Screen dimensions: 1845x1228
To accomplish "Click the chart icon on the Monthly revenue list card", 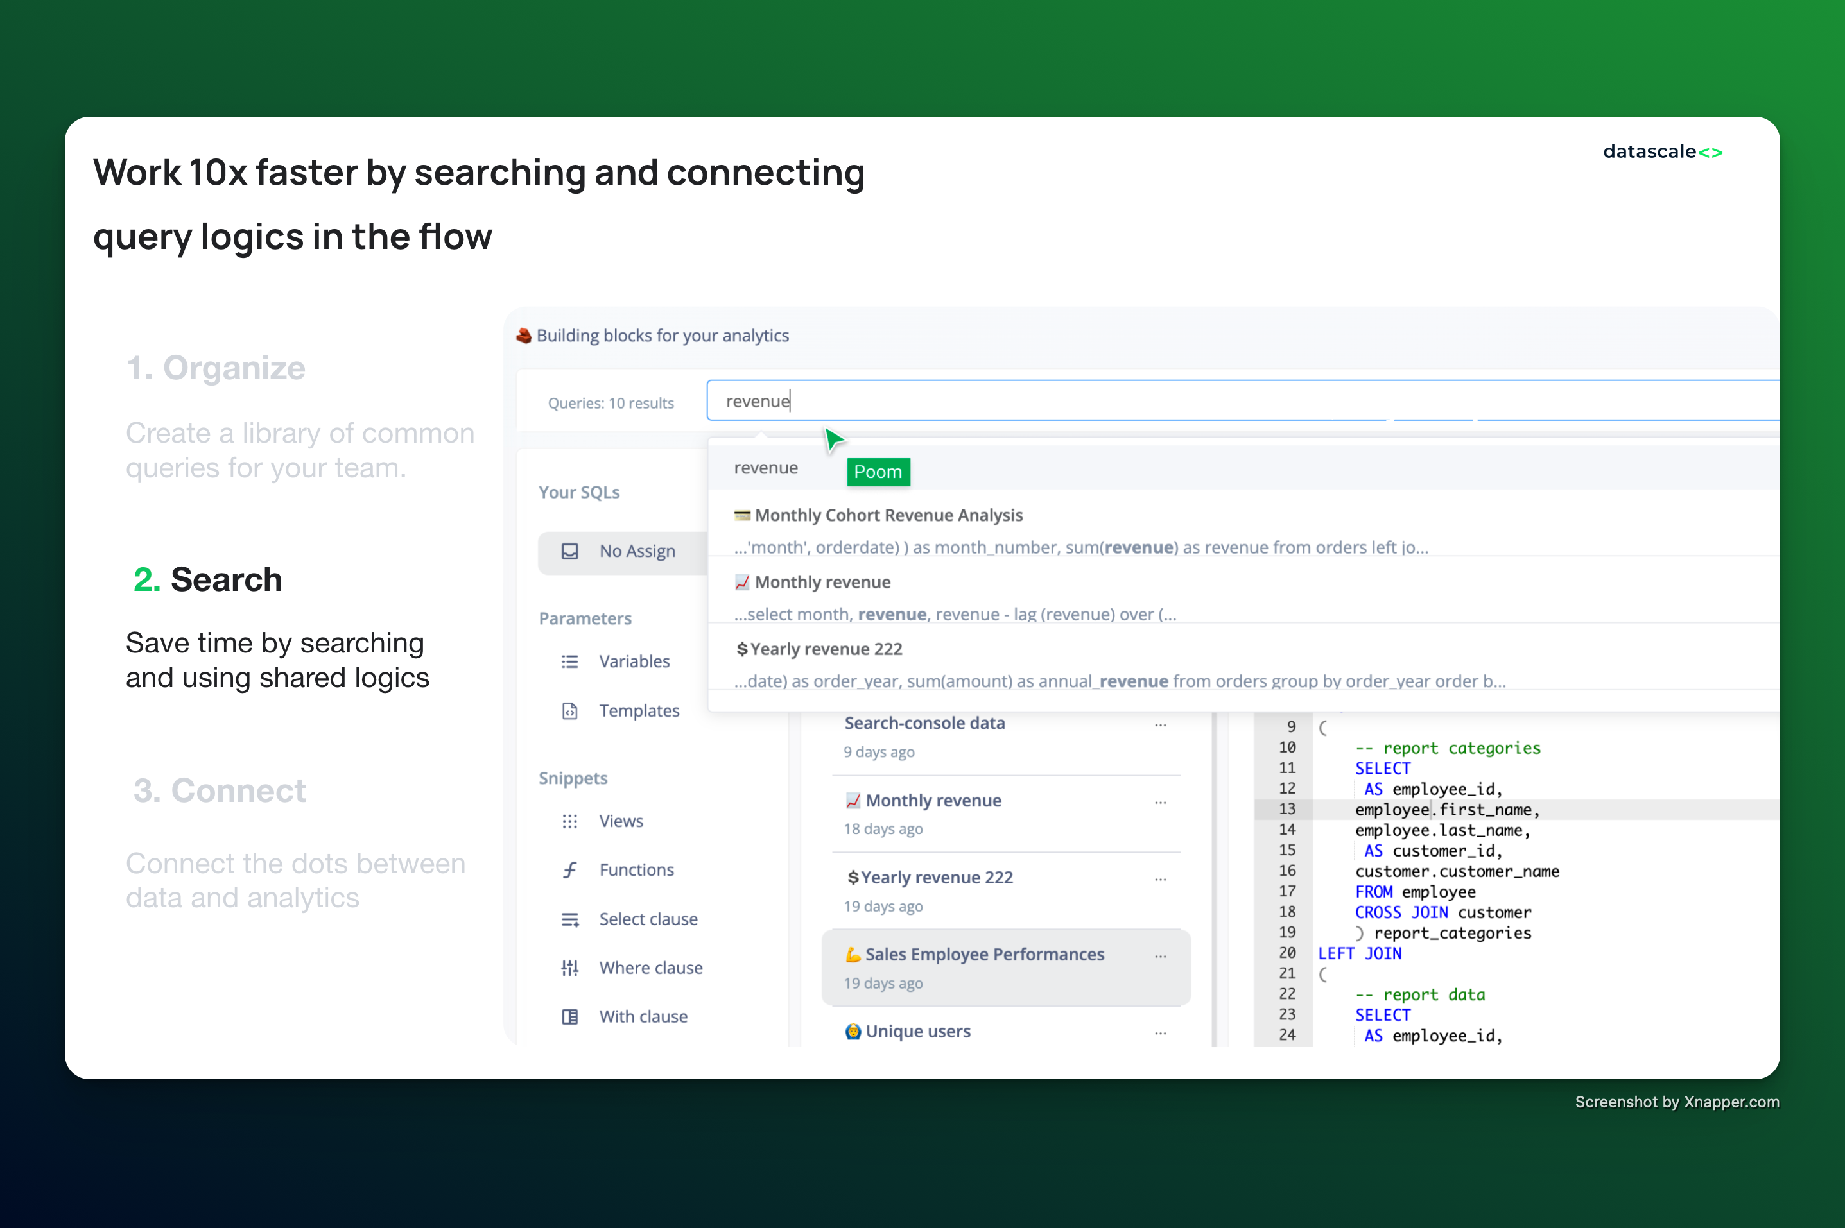I will point(853,801).
